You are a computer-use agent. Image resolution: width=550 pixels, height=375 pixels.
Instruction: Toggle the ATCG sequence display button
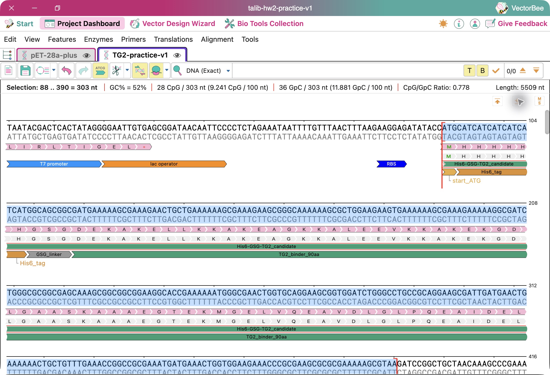pos(100,71)
